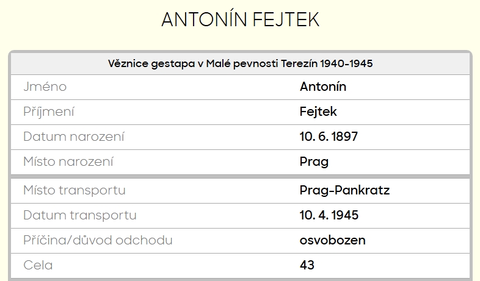Click the 'Cela' field label
The image size is (480, 281).
[x=38, y=265]
